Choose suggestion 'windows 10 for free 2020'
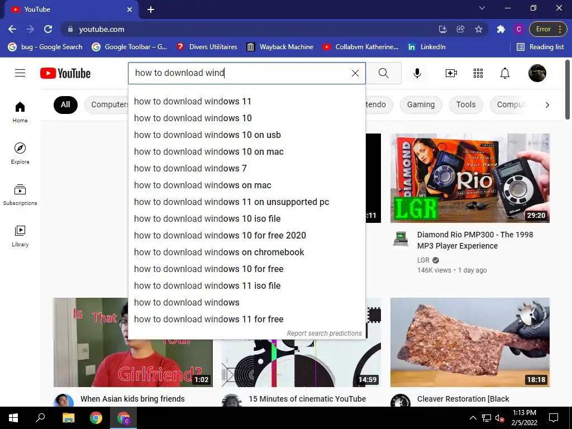This screenshot has height=429, width=572. pyautogui.click(x=246, y=235)
